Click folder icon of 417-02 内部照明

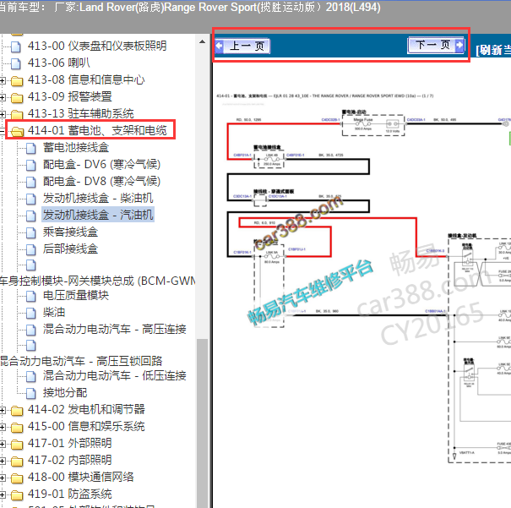[17, 462]
